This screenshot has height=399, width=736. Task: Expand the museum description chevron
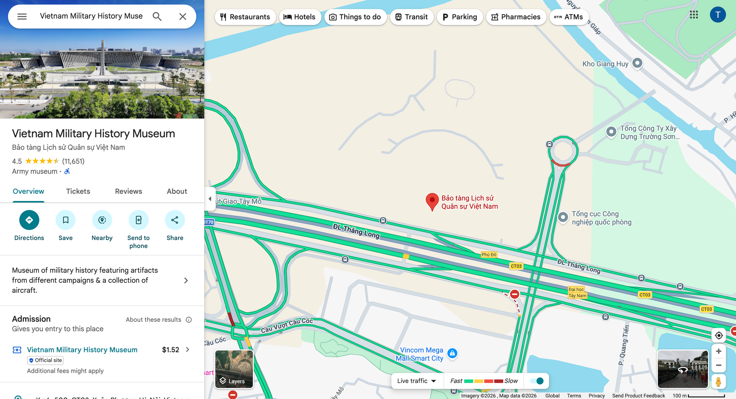point(186,280)
